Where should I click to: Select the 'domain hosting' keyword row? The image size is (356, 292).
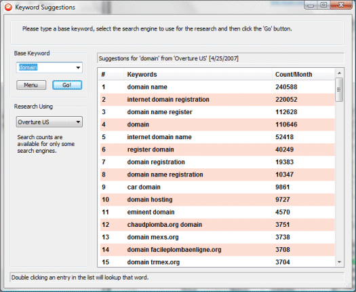pos(217,200)
